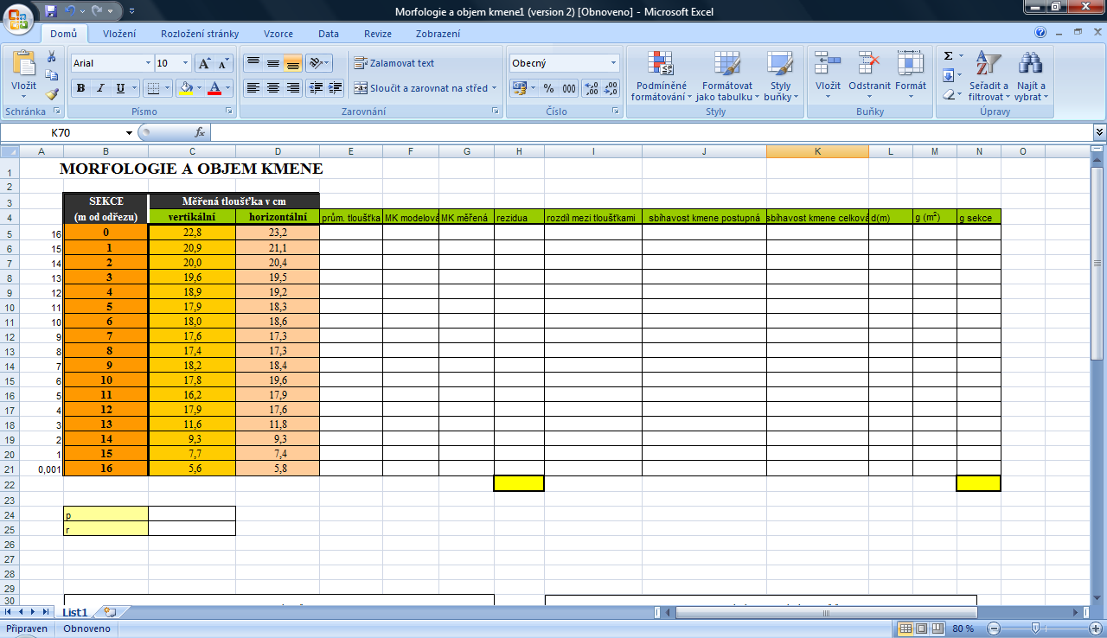Increase font size with large A
1107x638 pixels.
204,63
